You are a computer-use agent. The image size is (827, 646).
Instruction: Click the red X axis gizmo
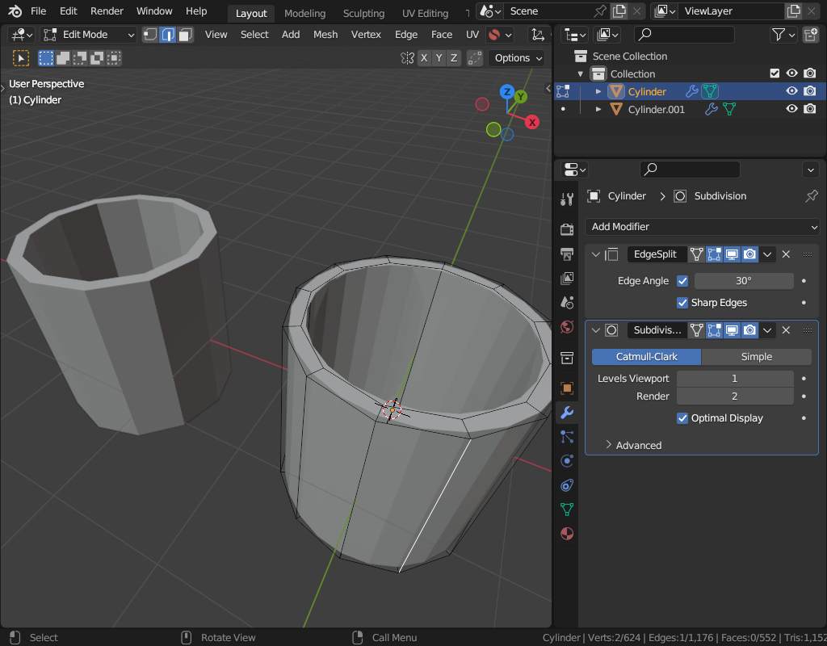pos(532,123)
